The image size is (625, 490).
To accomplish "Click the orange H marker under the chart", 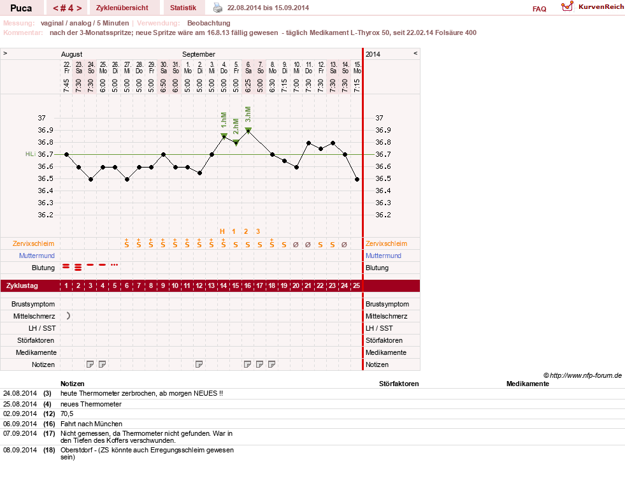I will tap(222, 231).
